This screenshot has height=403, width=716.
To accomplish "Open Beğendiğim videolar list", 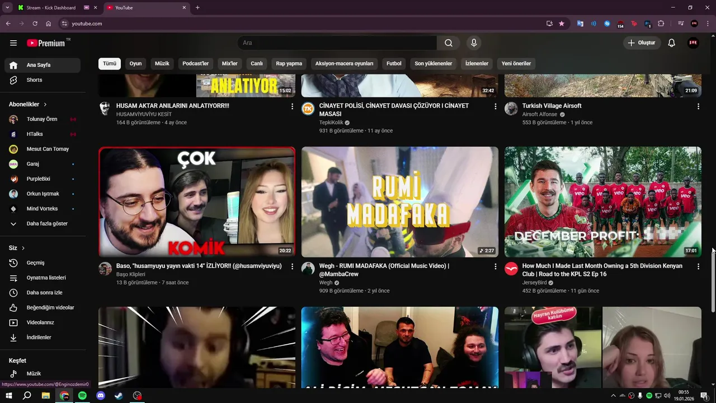I will [x=43, y=308].
